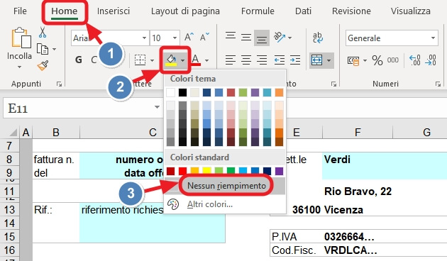Open the font size 10 dropdown

(175, 38)
